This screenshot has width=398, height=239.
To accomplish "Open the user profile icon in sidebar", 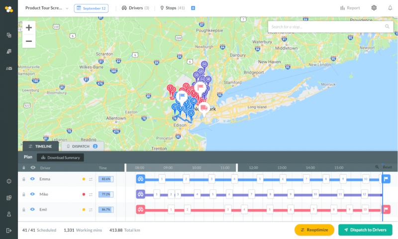I will (x=9, y=214).
